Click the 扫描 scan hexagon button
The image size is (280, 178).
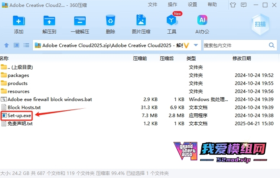[x=260, y=24]
